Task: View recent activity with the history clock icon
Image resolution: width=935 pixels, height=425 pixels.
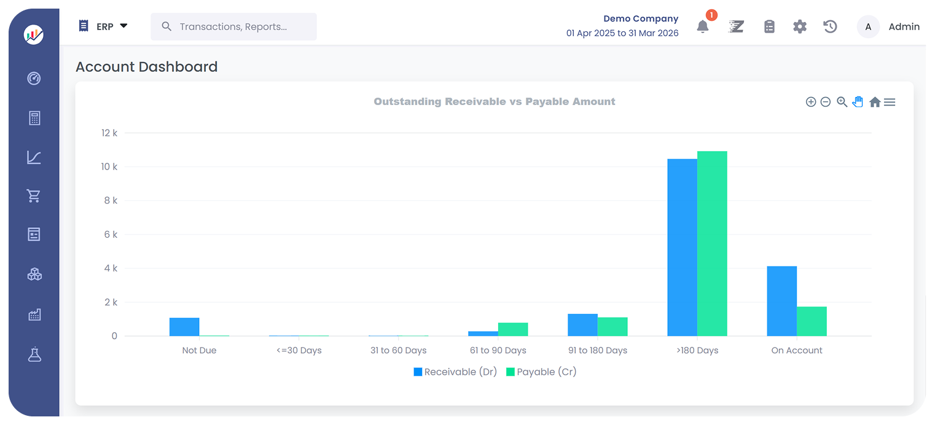Action: [x=830, y=26]
